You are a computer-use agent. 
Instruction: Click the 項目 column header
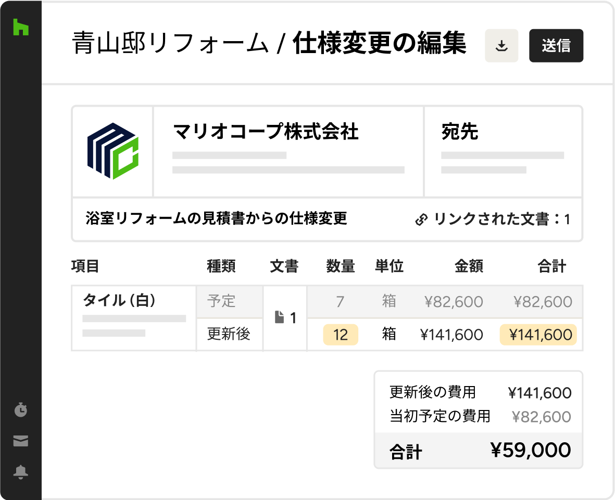point(85,267)
